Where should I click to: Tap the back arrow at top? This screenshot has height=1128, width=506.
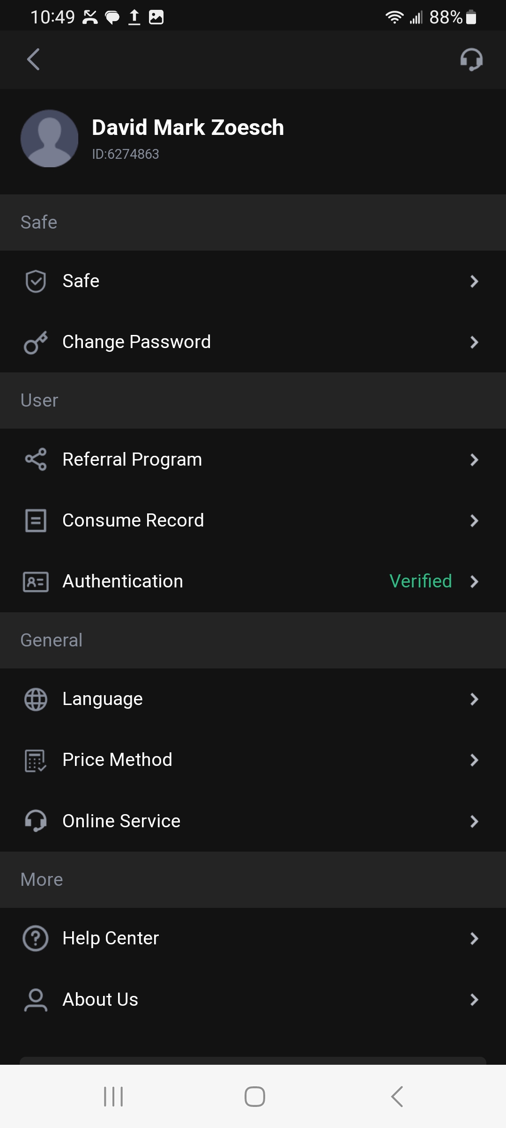point(33,59)
